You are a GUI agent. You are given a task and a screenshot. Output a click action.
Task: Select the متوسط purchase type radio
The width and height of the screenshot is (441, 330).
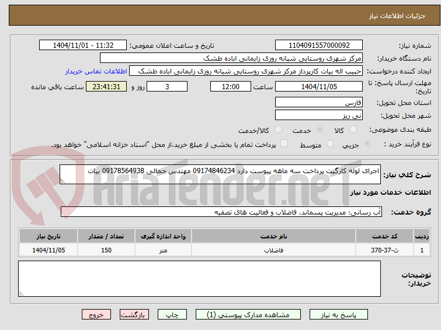point(330,144)
